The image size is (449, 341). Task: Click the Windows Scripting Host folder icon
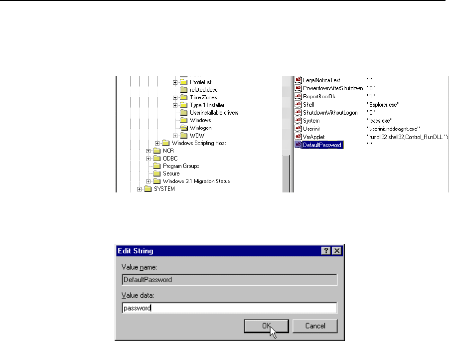(165, 143)
